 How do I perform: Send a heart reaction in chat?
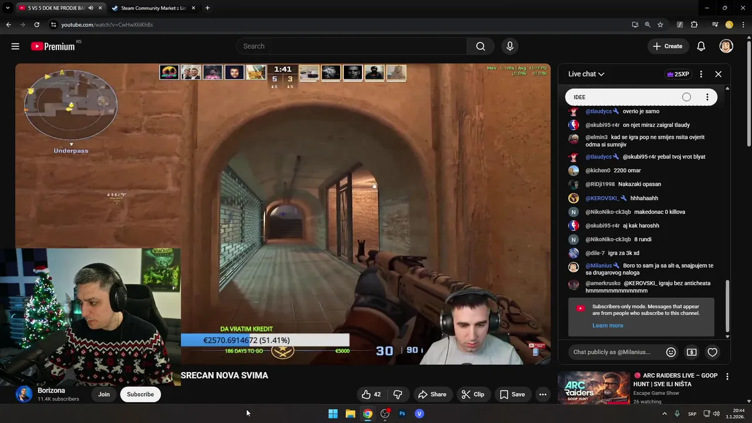(712, 352)
